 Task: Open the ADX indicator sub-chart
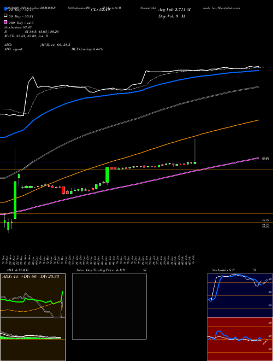33,295
